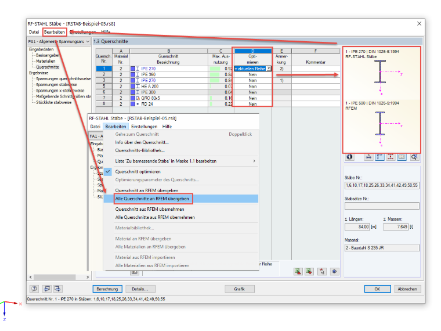The height and width of the screenshot is (331, 441).
Task: Click the Excel export icon below the table
Action: click(298, 272)
